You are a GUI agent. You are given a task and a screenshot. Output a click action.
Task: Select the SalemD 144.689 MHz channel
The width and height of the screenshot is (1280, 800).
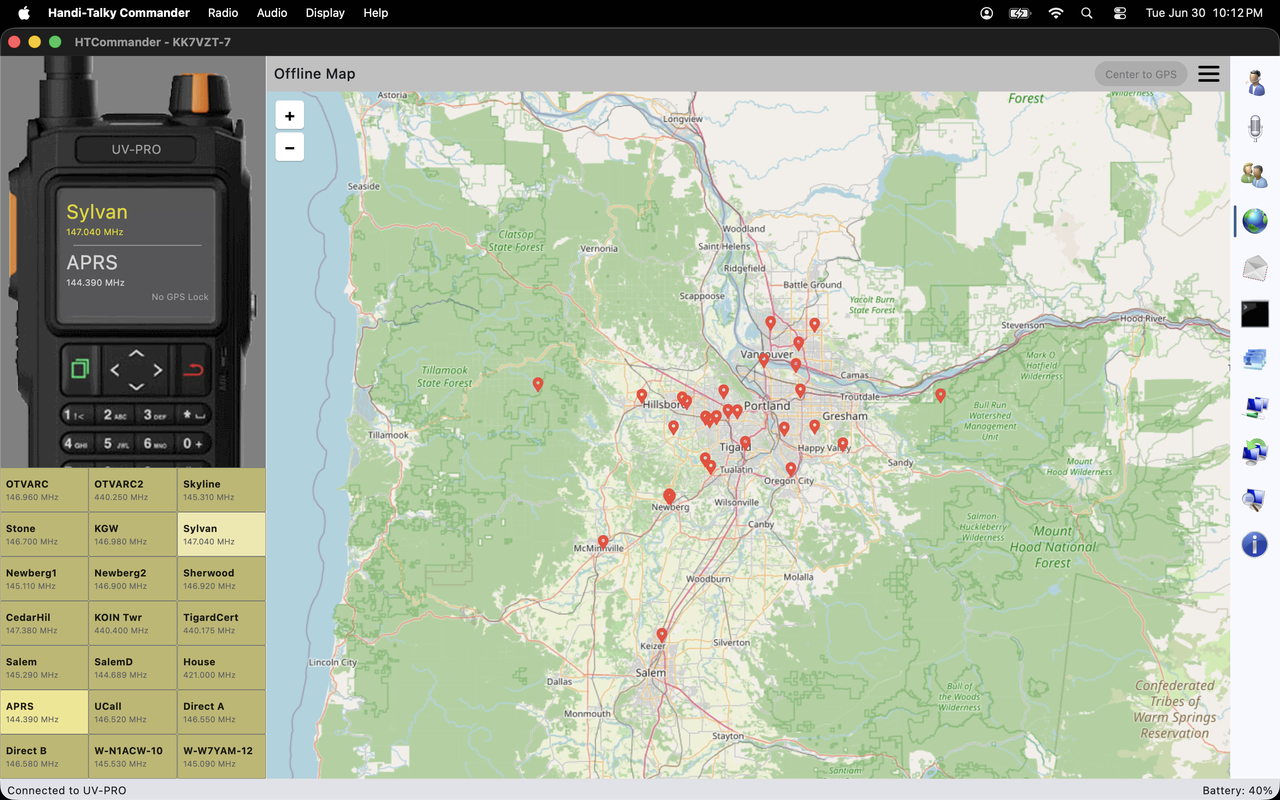click(x=133, y=668)
